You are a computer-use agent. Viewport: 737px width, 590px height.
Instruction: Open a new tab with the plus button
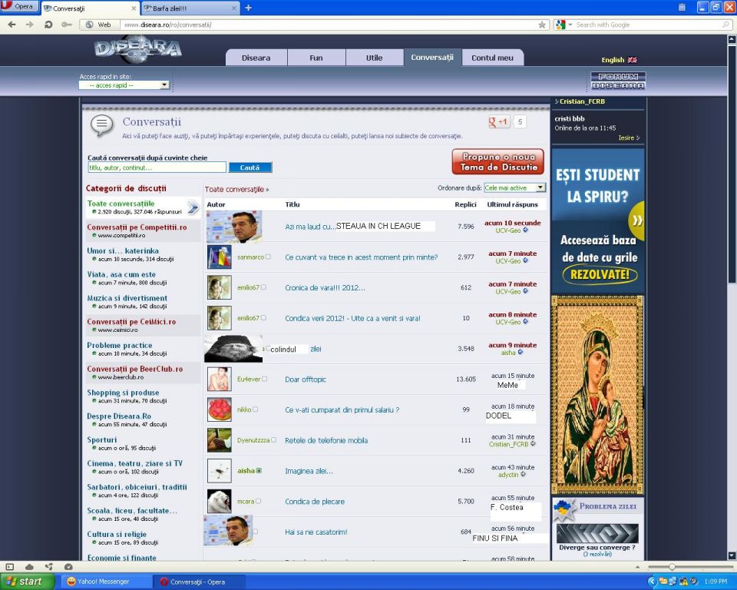(x=248, y=8)
